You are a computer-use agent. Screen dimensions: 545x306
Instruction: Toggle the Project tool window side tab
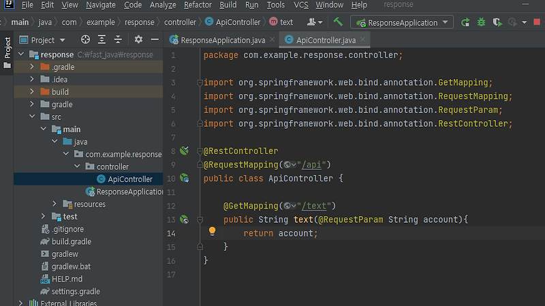point(7,49)
